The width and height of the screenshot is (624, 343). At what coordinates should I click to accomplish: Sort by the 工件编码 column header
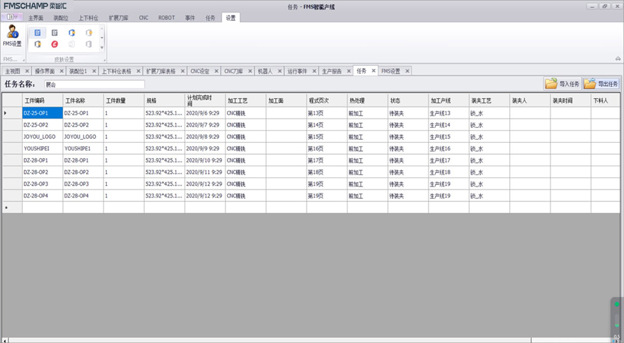point(42,100)
